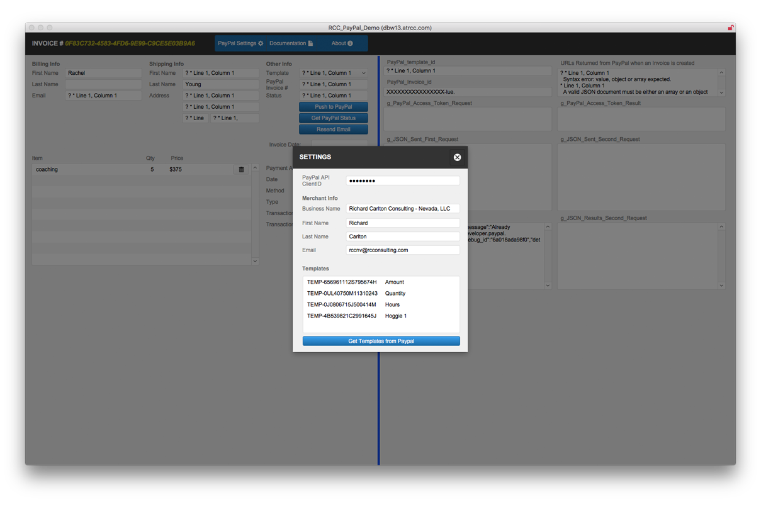Click the Push to PayPal button
This screenshot has height=510, width=761.
(x=333, y=107)
